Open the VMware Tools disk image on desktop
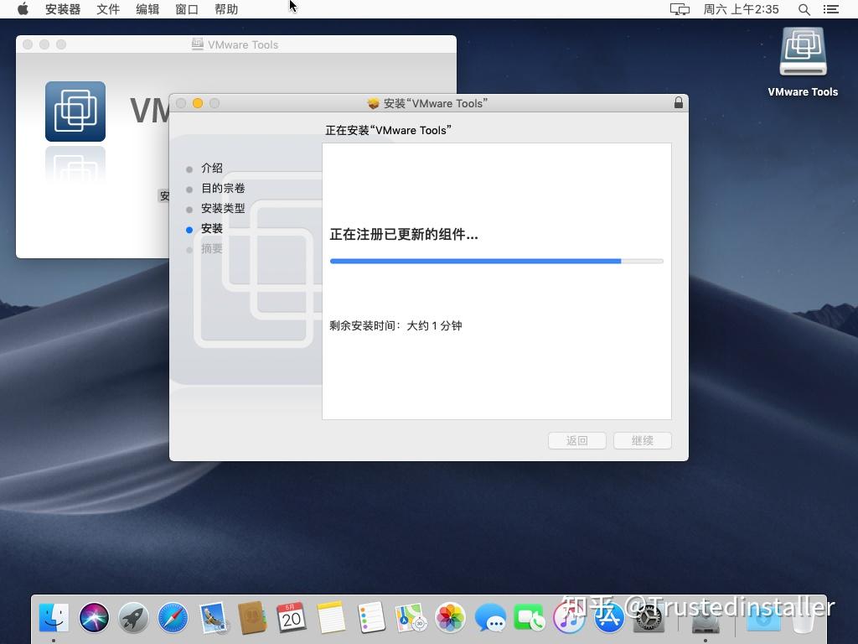The height and width of the screenshot is (644, 858). tap(802, 52)
